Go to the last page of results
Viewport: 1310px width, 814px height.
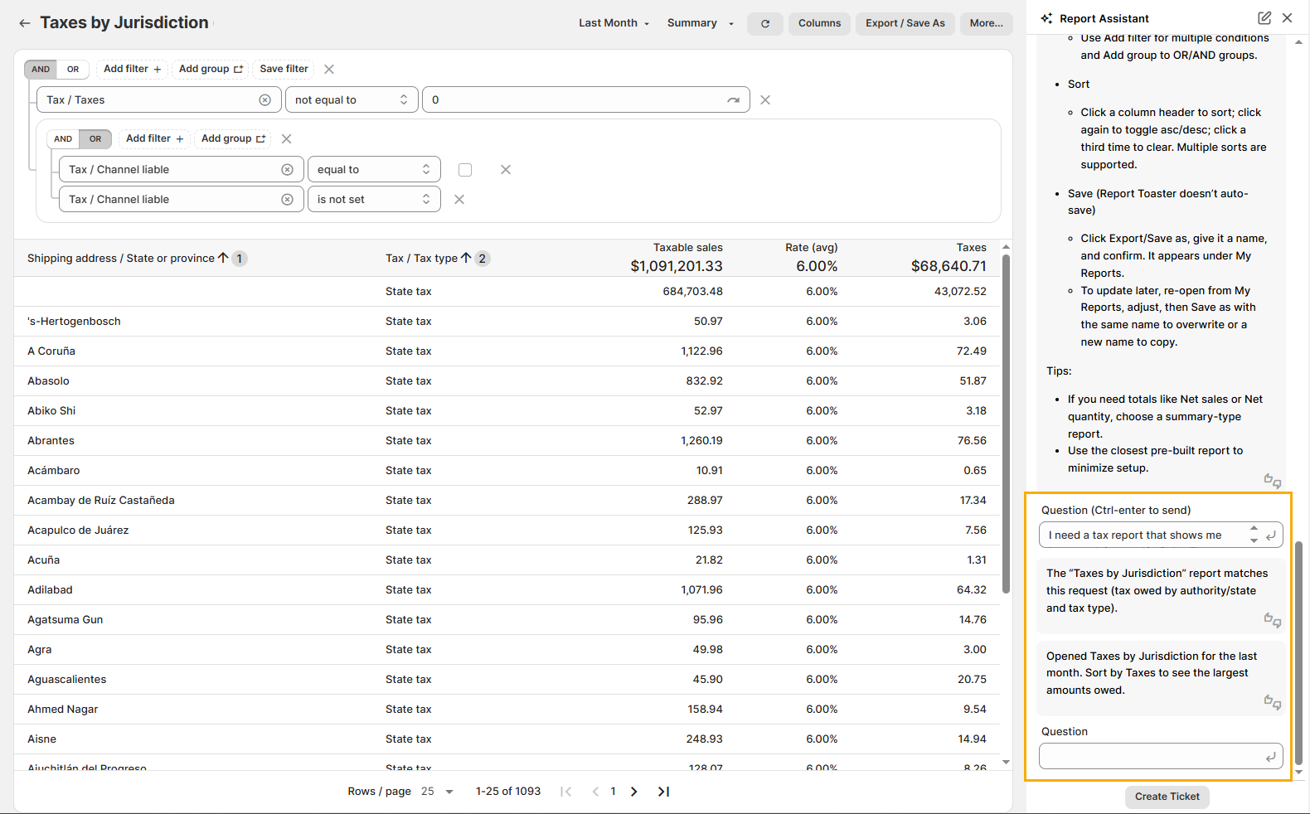pos(663,792)
